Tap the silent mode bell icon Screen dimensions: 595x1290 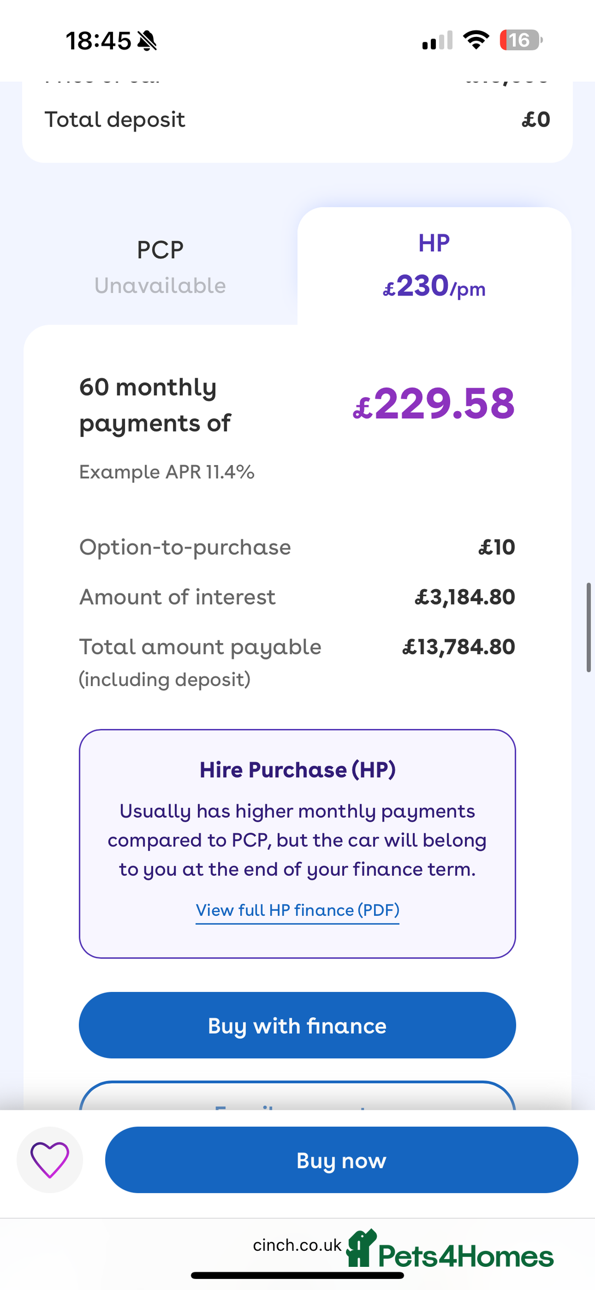click(147, 41)
